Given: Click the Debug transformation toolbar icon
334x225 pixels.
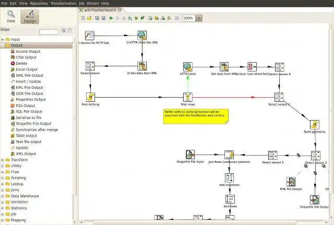Looking at the screenshot, I should 136,18.
